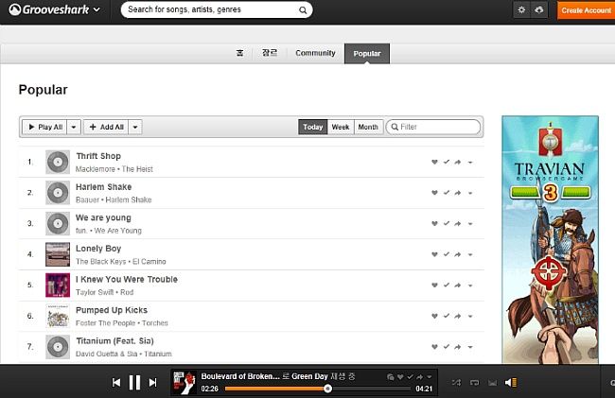Click the Add All button

[x=106, y=127]
